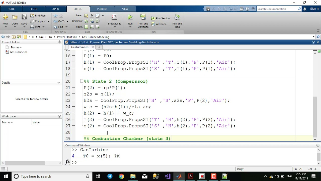Save via quick access toolbar disk icon

208,9
